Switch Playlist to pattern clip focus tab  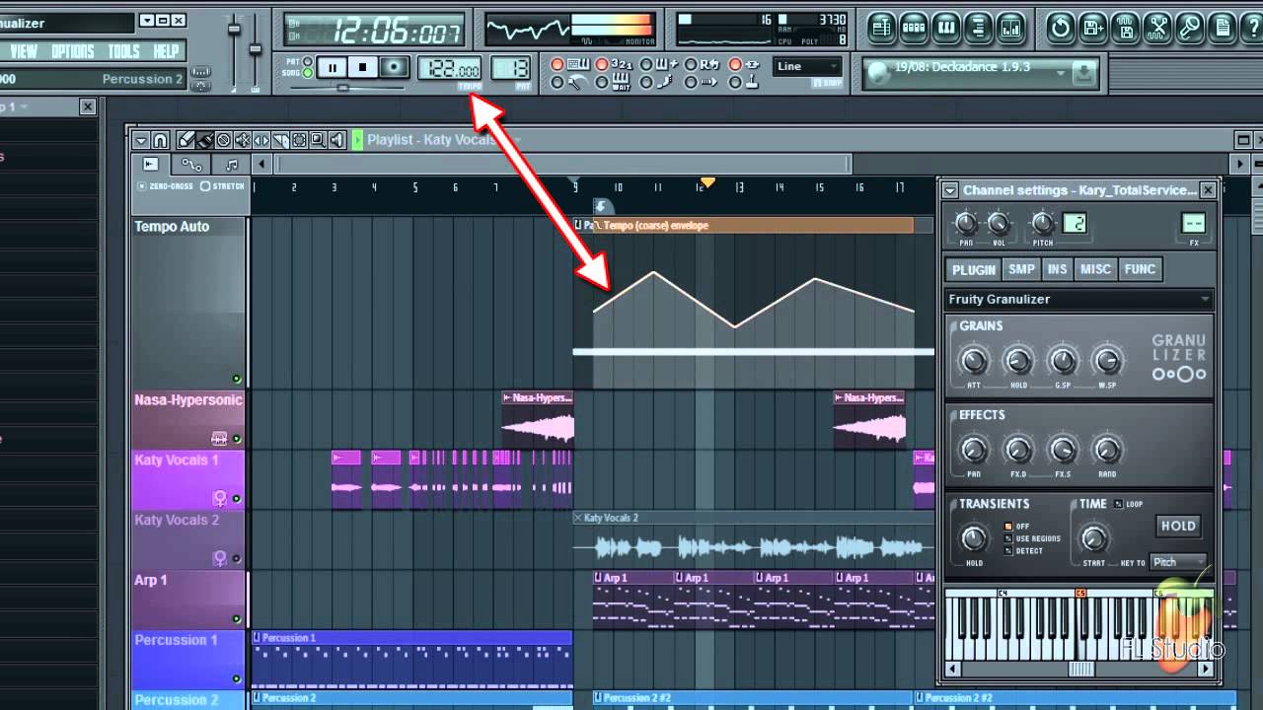(x=231, y=165)
